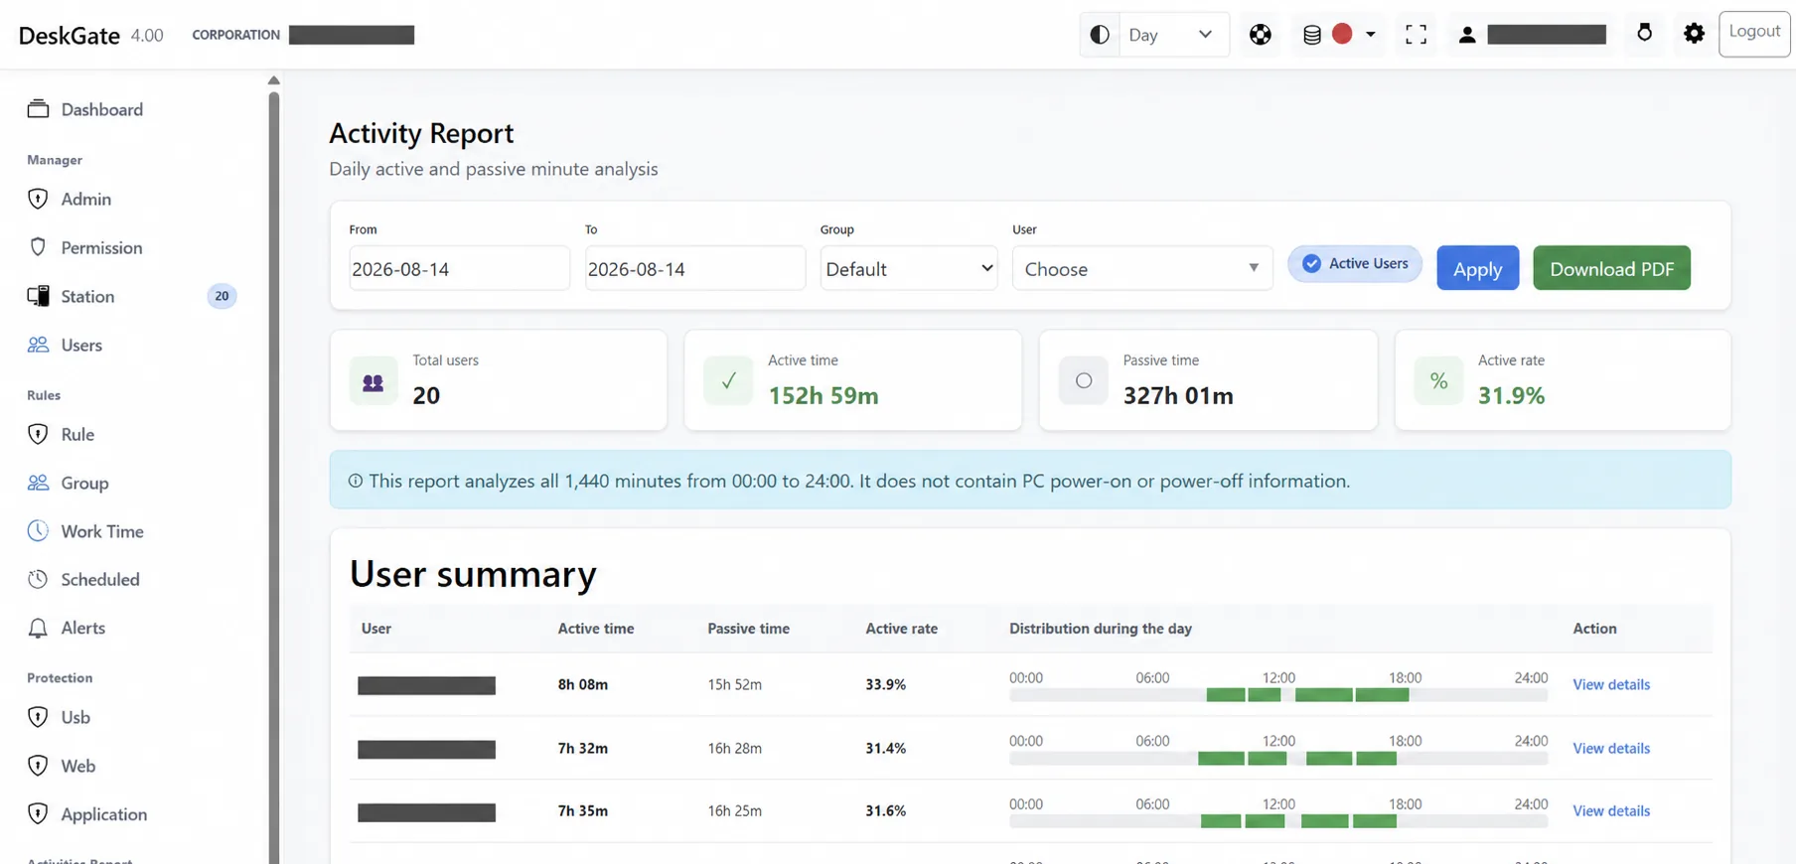Open settings with the gear icon
This screenshot has width=1796, height=864.
pyautogui.click(x=1695, y=33)
